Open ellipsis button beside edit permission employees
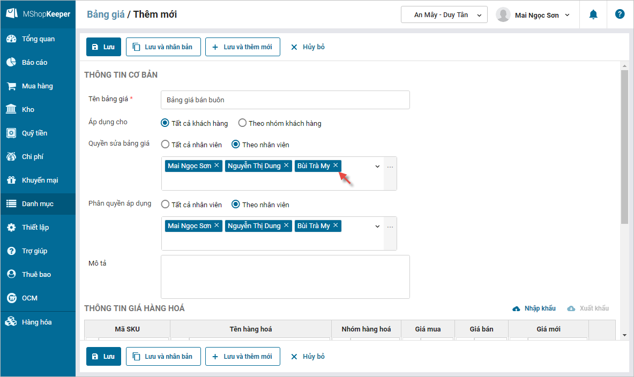 tap(390, 167)
